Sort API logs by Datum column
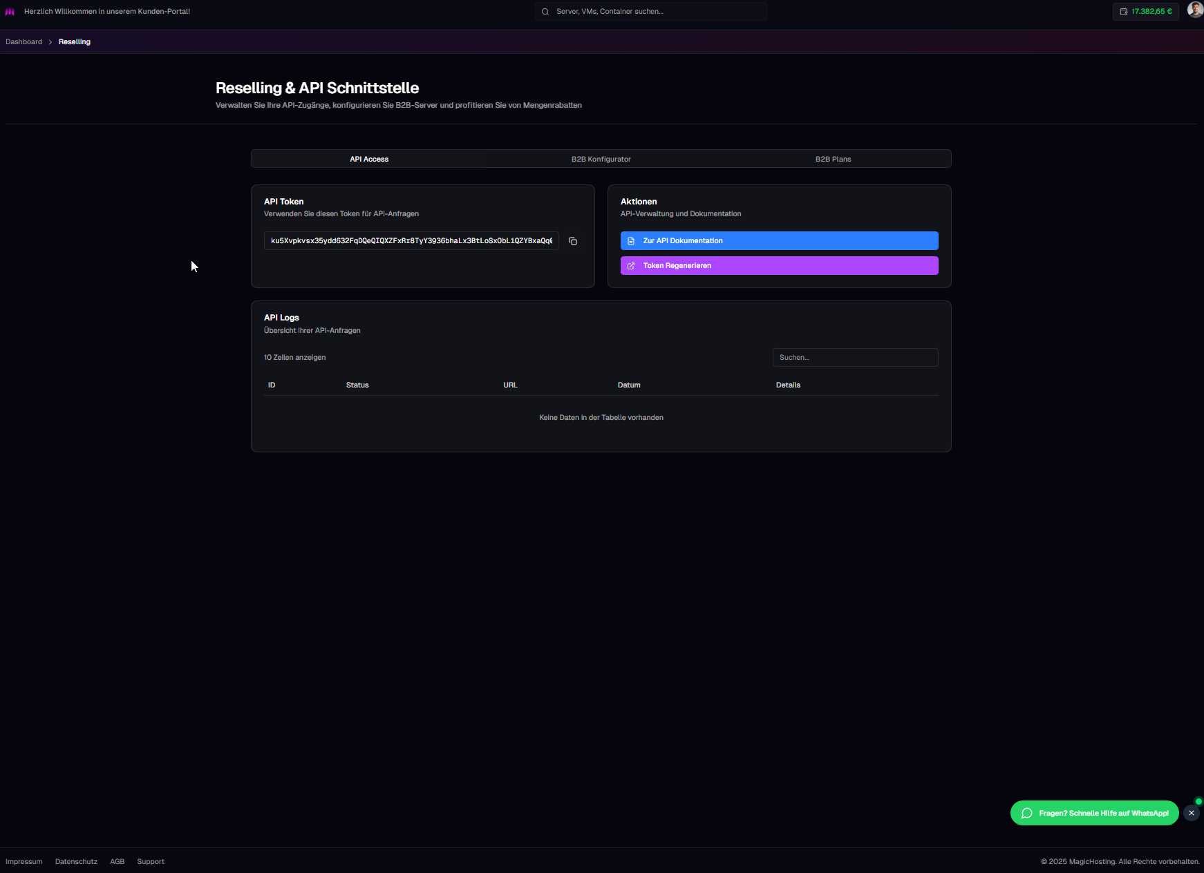This screenshot has width=1204, height=873. (629, 385)
